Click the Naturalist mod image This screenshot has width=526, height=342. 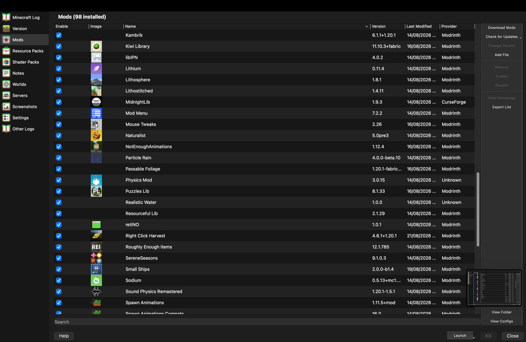point(96,135)
